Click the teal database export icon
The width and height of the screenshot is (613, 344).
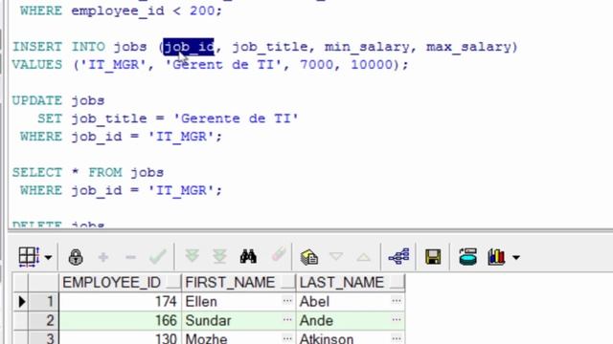pos(467,257)
